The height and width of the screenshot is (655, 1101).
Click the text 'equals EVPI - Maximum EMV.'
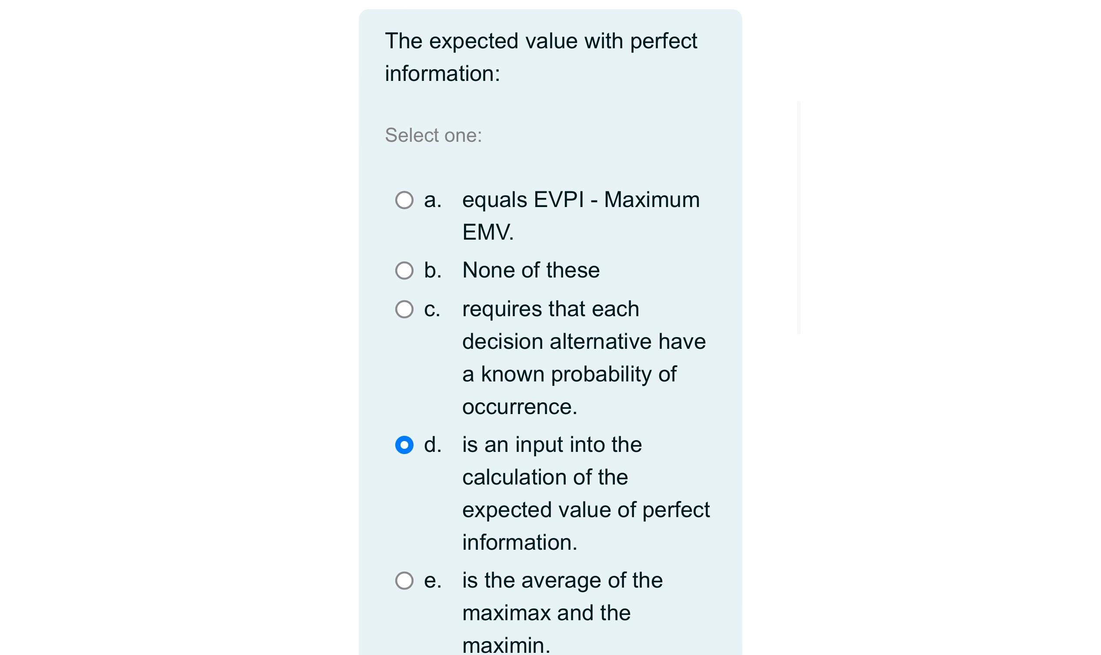coord(581,201)
